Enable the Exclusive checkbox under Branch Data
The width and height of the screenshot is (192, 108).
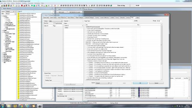tap(45, 78)
